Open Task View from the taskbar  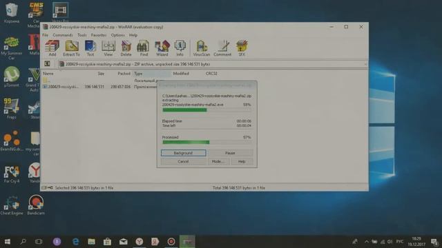coord(39,242)
